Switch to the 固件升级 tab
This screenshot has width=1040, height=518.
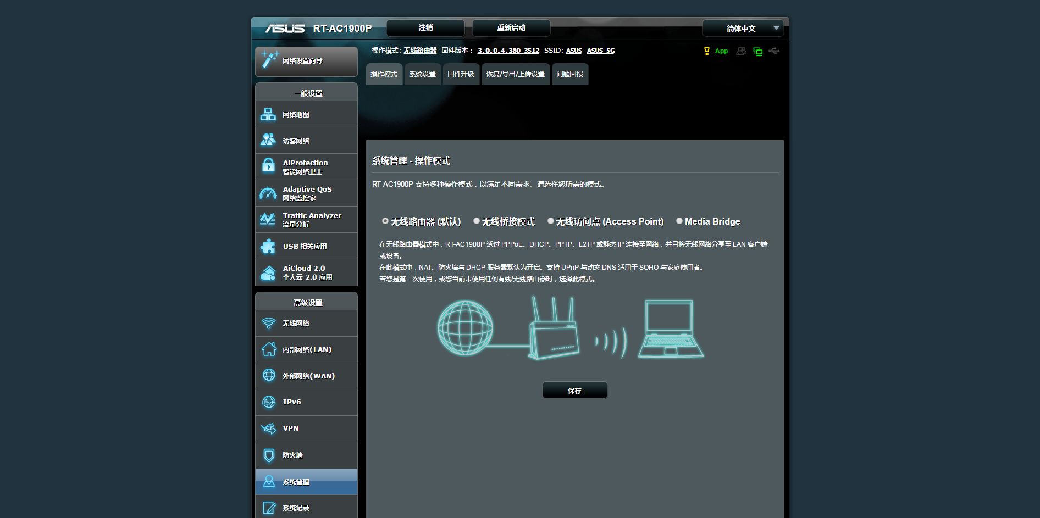[x=461, y=74]
